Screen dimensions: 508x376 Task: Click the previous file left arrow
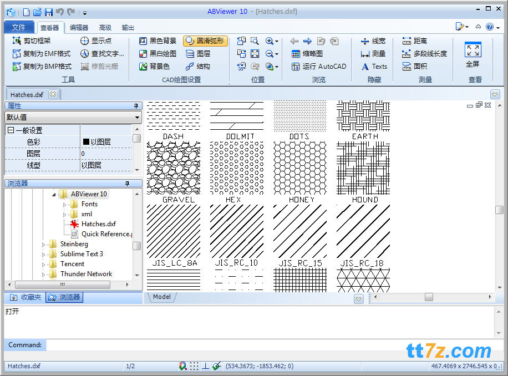pos(294,41)
